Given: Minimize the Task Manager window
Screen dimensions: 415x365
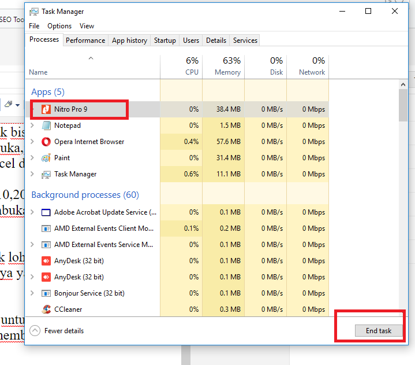Looking at the screenshot, I should click(342, 11).
